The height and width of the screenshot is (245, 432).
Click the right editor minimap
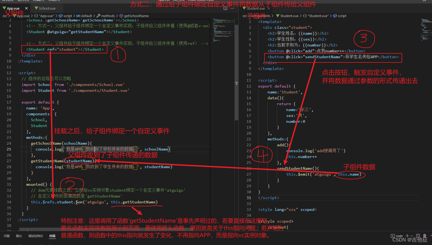click(426, 29)
